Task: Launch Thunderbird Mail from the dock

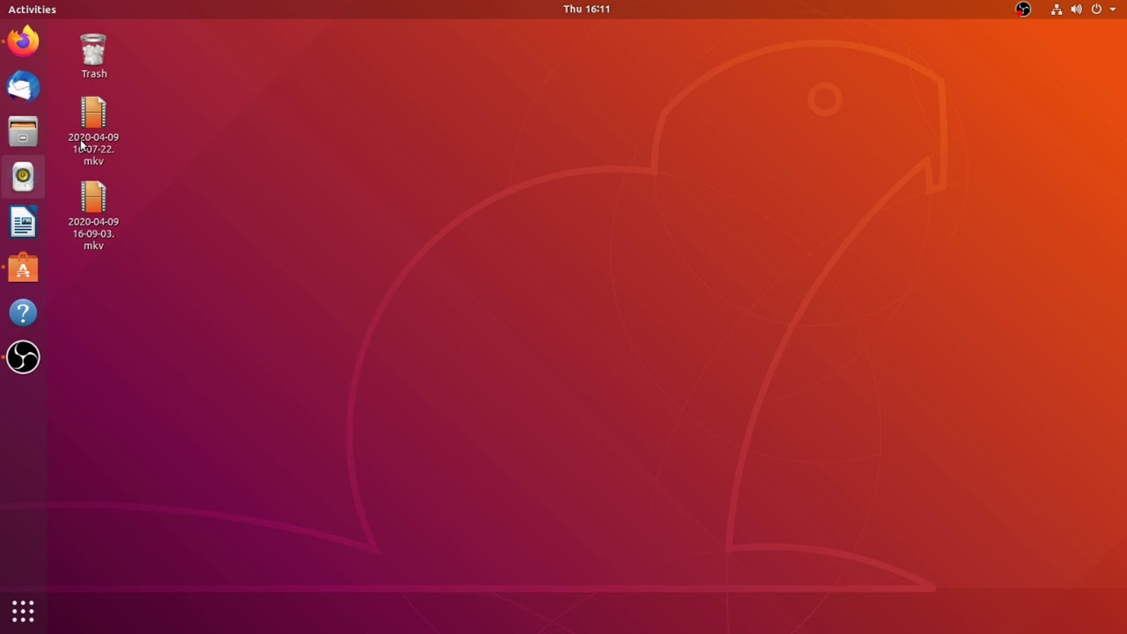Action: tap(24, 86)
